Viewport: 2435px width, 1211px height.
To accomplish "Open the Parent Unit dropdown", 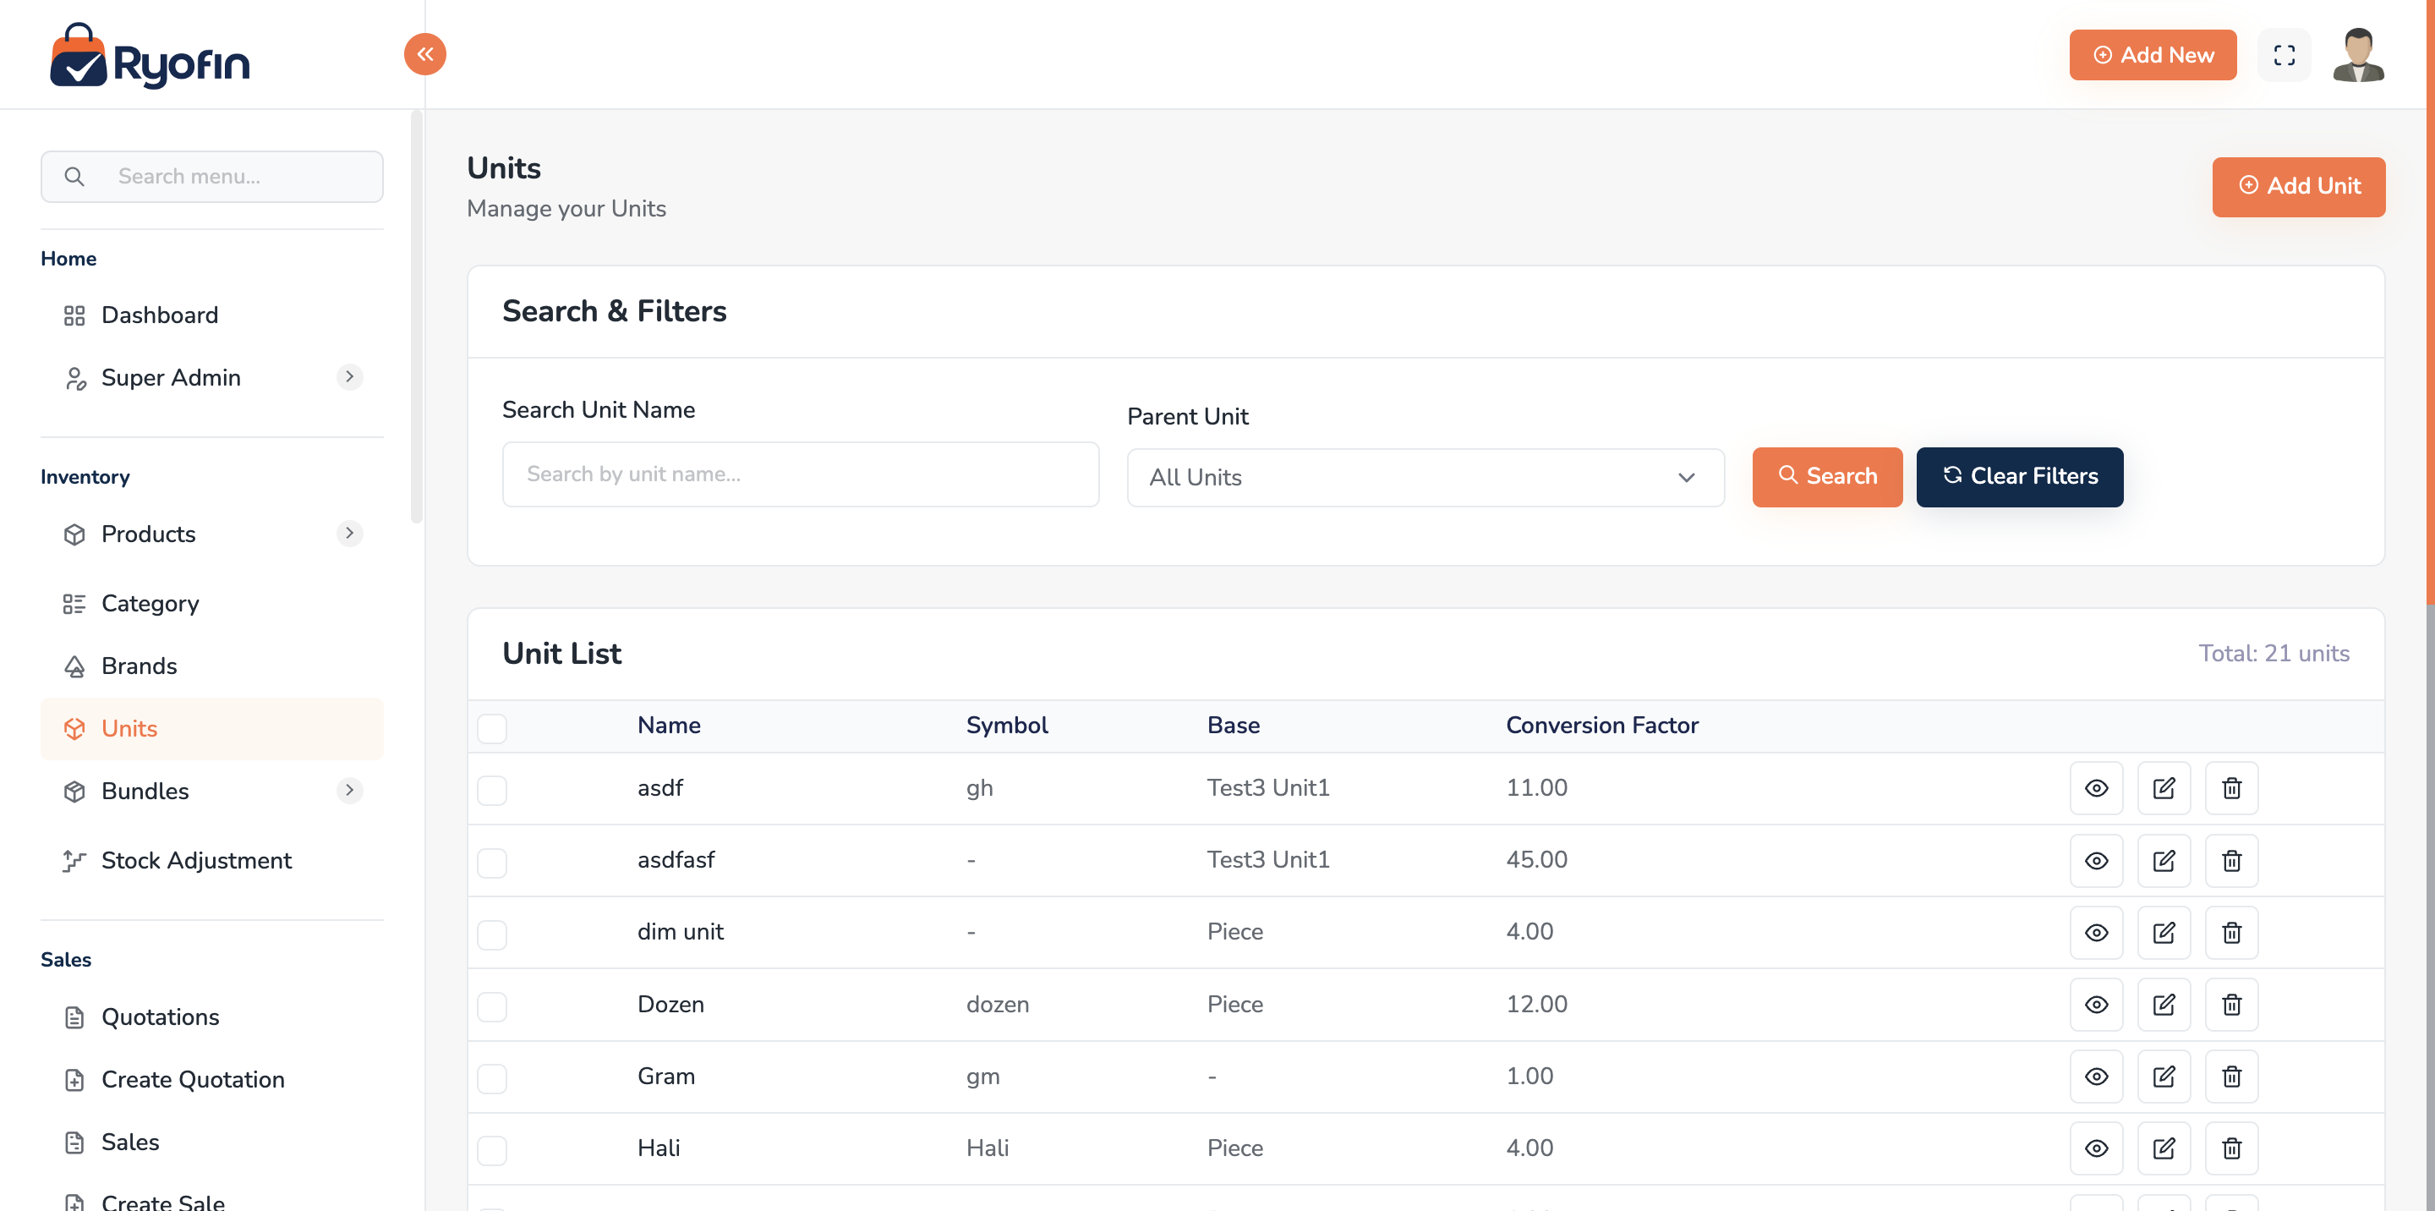I will (1425, 478).
